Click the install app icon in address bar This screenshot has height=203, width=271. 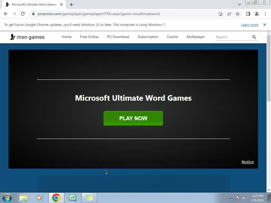(220, 14)
